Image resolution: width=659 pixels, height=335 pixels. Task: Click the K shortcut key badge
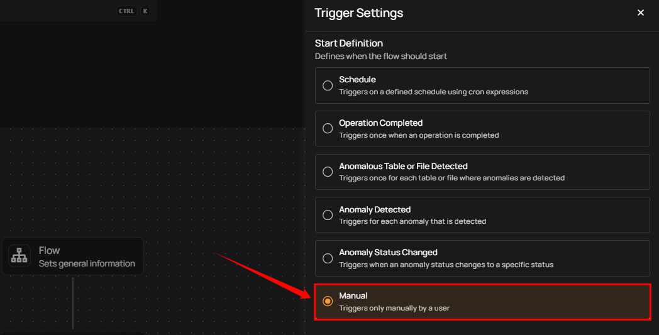point(145,11)
